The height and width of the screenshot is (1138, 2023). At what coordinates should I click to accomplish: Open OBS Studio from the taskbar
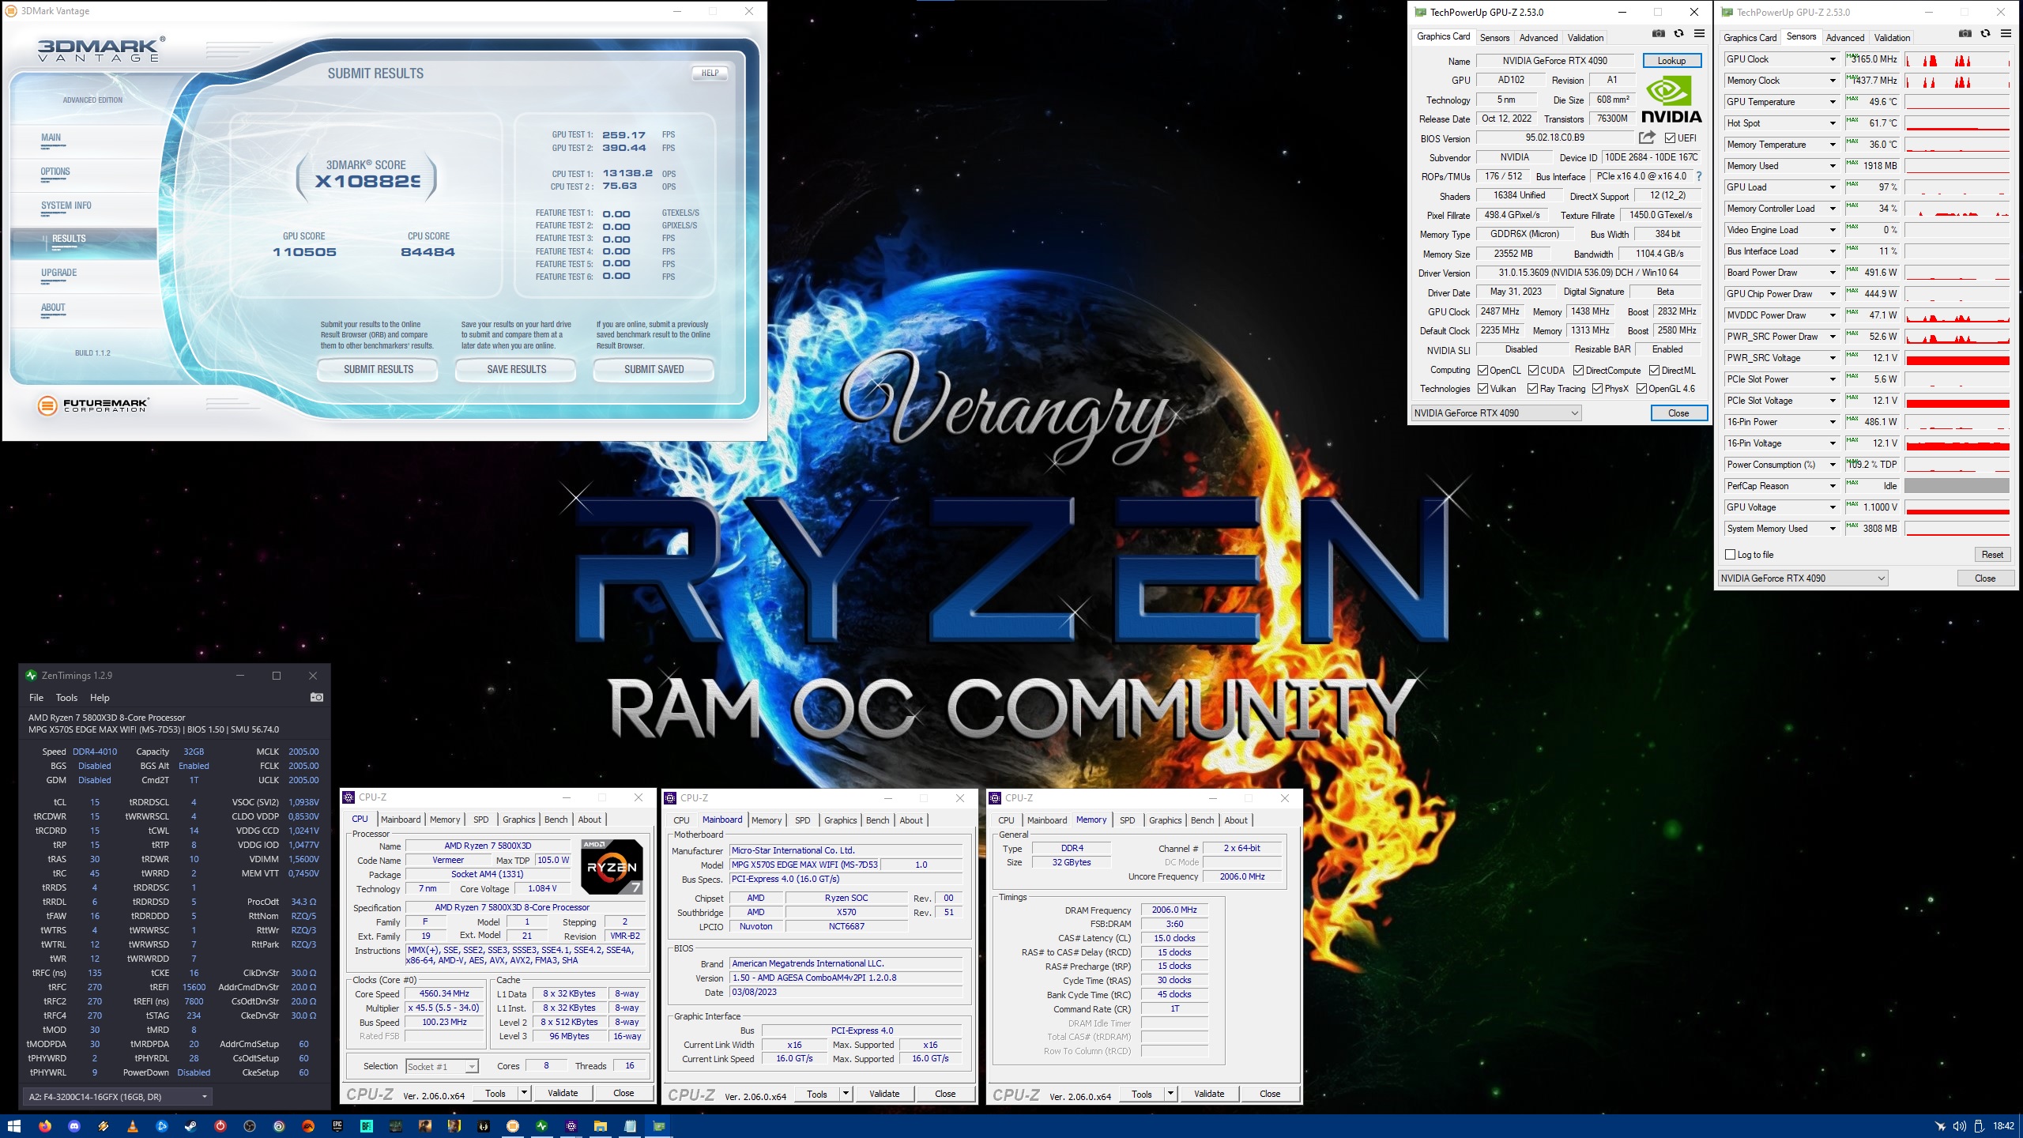click(x=250, y=1126)
